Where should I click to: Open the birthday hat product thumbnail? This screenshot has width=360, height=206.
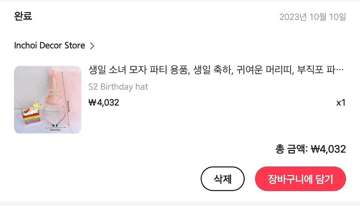pos(47,99)
